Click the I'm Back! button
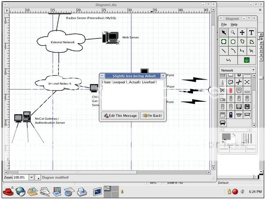265x199 pixels. (x=152, y=116)
